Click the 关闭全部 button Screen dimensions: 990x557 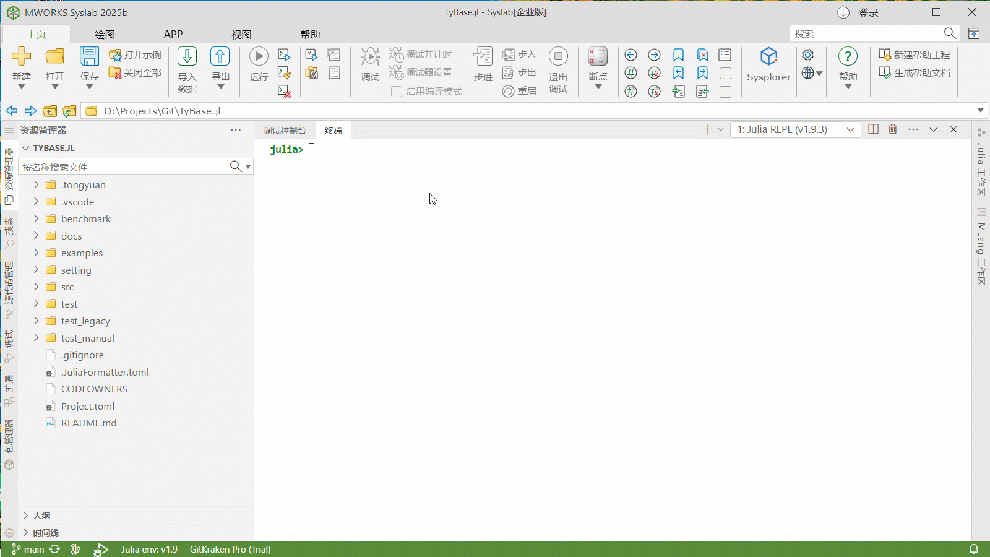(135, 73)
